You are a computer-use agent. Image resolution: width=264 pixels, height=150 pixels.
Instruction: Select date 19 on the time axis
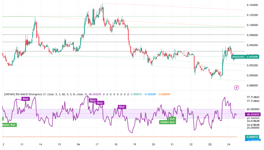pos(135,144)
